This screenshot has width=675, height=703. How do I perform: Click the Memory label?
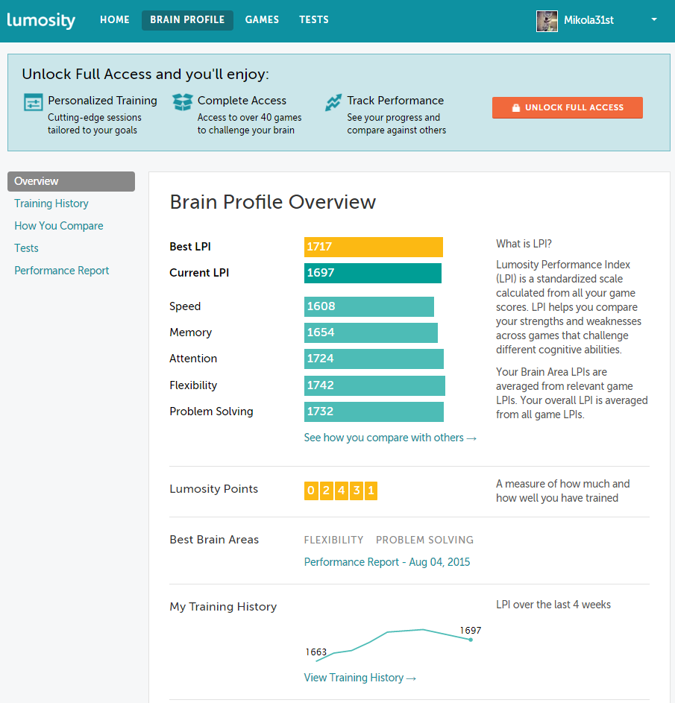(191, 332)
